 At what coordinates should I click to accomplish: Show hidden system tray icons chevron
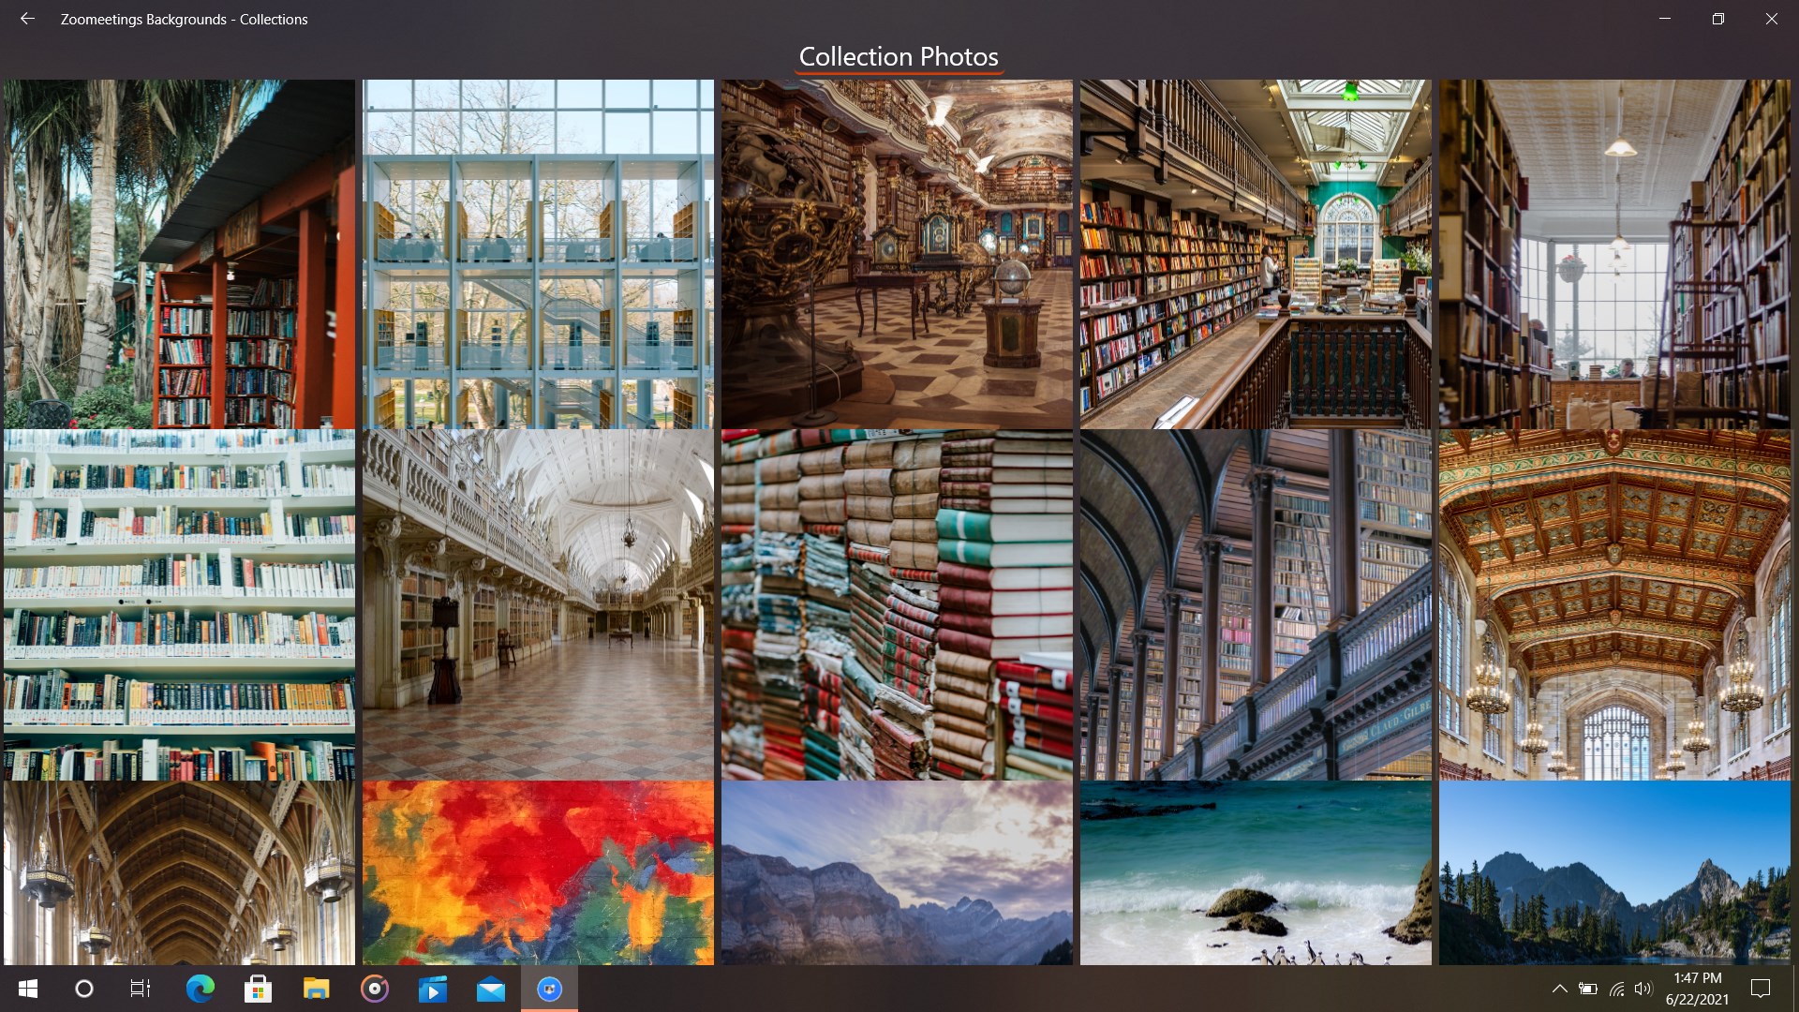1559,989
